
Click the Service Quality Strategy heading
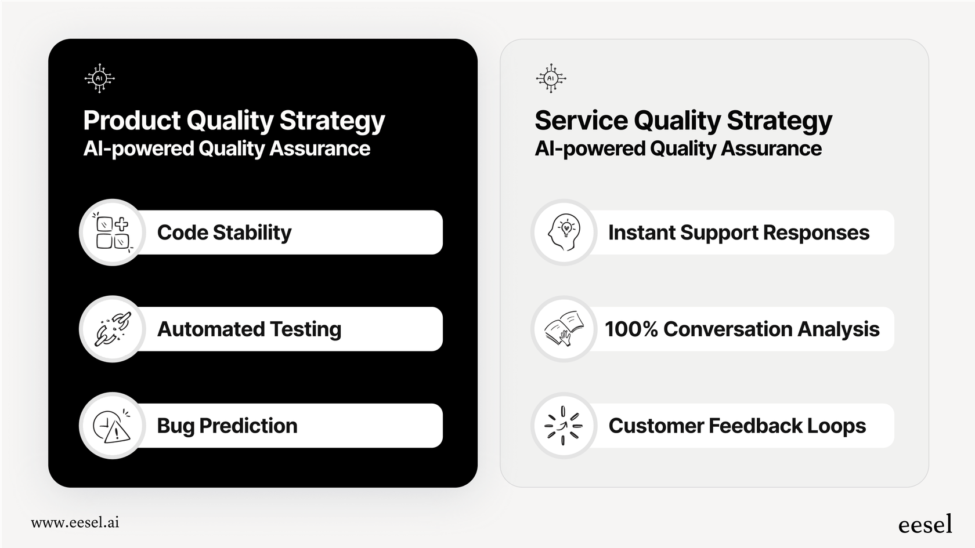click(x=683, y=121)
